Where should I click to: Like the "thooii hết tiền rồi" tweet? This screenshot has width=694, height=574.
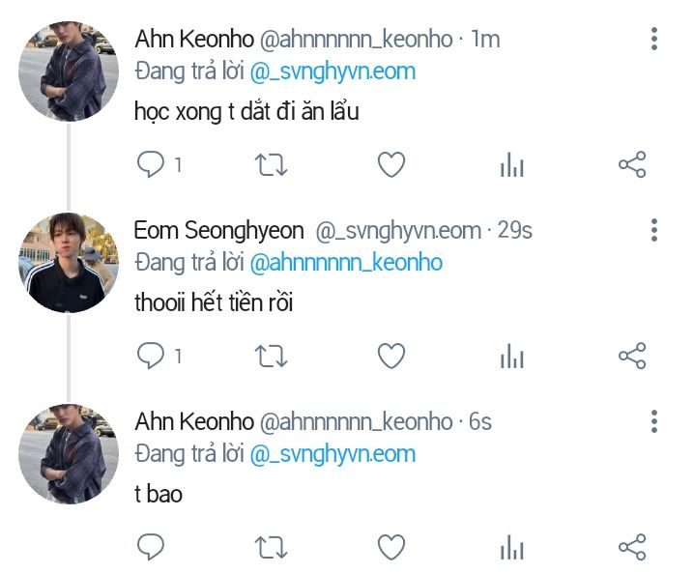pos(390,357)
